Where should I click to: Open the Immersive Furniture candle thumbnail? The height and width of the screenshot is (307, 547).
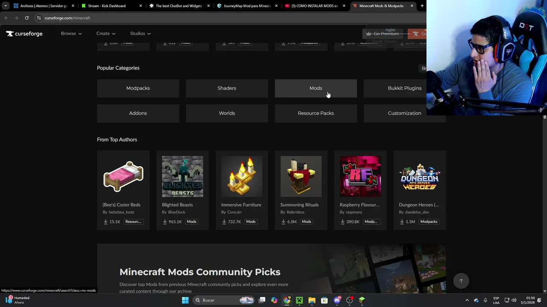pos(241,177)
